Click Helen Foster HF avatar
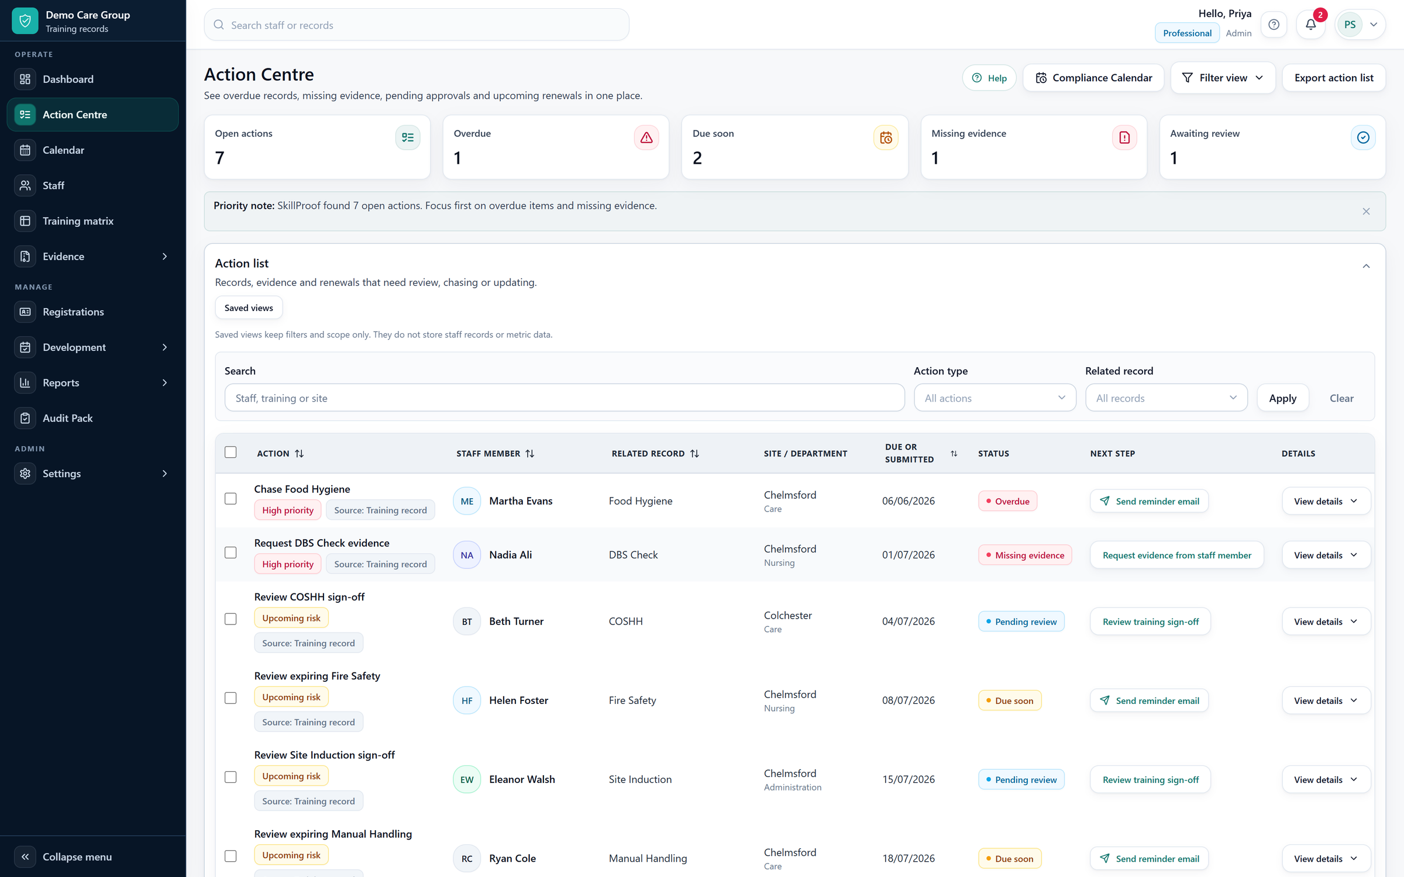This screenshot has width=1404, height=877. [x=467, y=700]
